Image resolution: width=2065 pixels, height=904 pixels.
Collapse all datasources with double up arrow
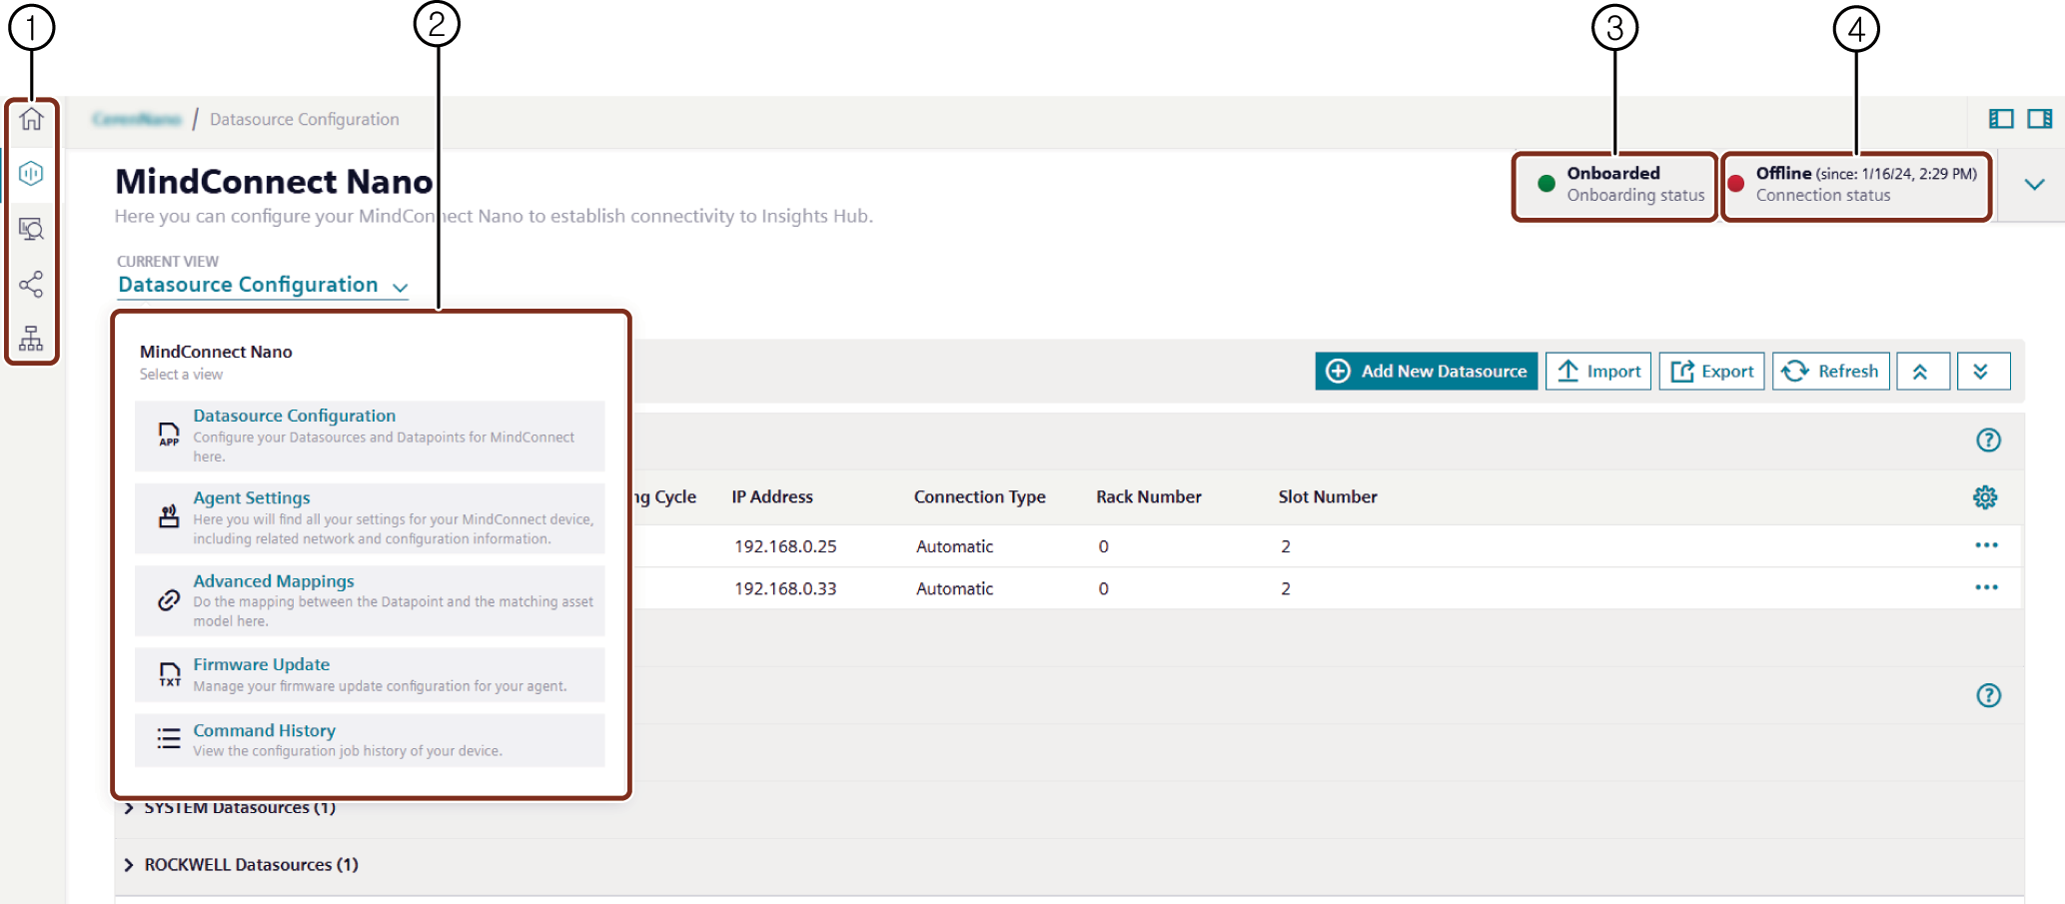pyautogui.click(x=1923, y=372)
